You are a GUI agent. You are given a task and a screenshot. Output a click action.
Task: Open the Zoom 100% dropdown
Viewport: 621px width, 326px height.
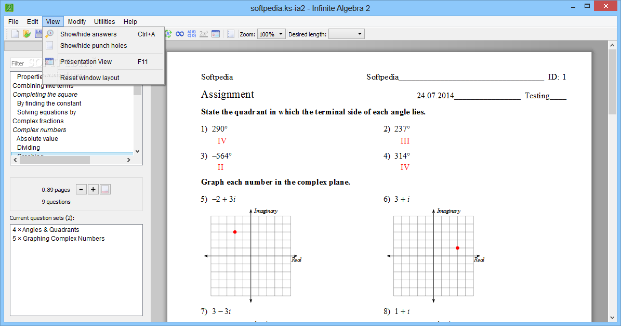(x=271, y=34)
